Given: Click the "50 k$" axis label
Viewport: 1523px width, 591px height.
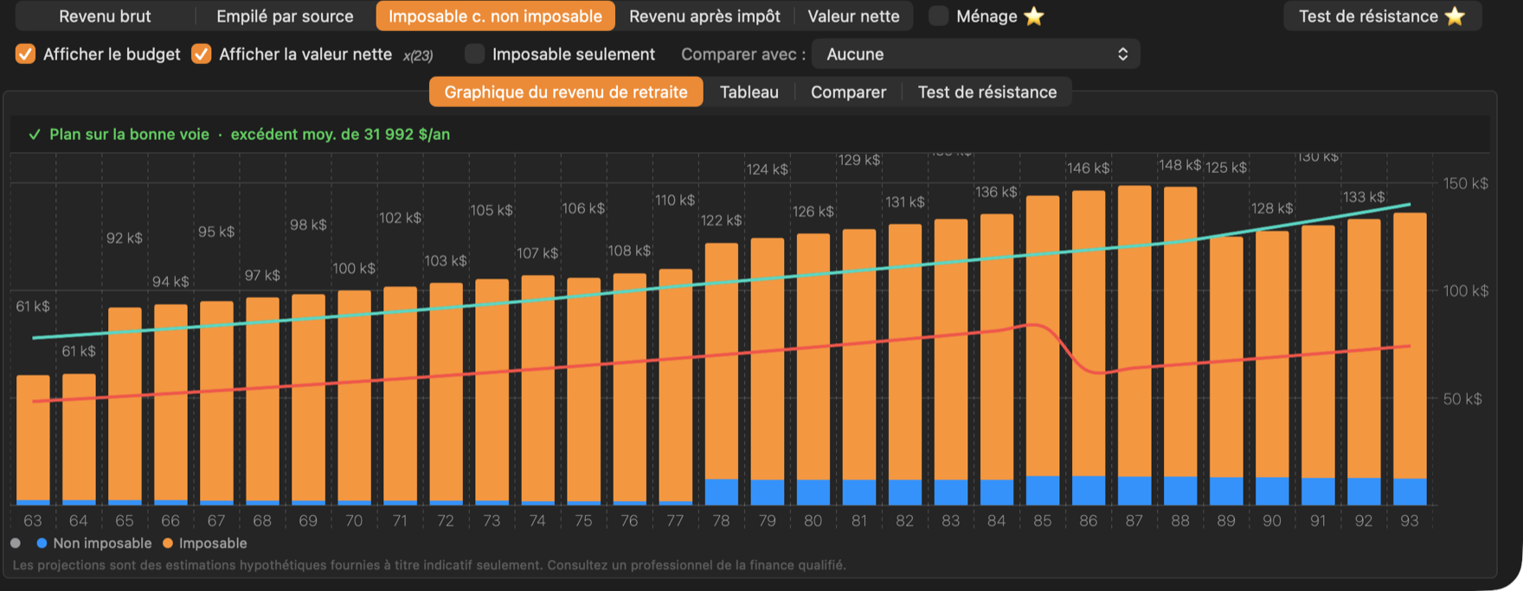Looking at the screenshot, I should (1462, 398).
